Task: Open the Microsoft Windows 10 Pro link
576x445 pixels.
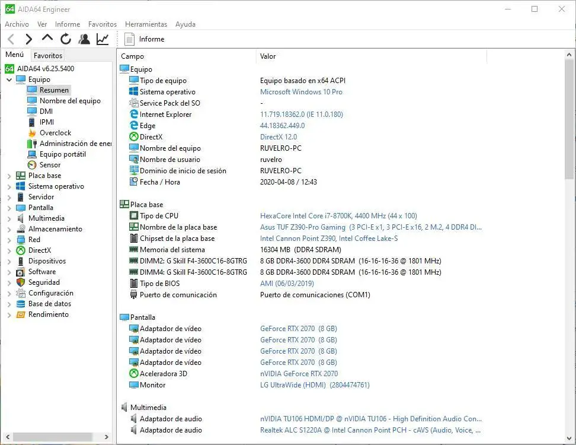Action: click(301, 92)
